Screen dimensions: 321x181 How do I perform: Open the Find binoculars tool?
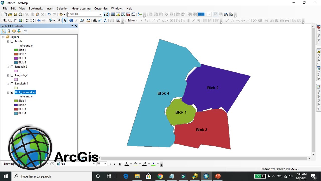(95, 21)
